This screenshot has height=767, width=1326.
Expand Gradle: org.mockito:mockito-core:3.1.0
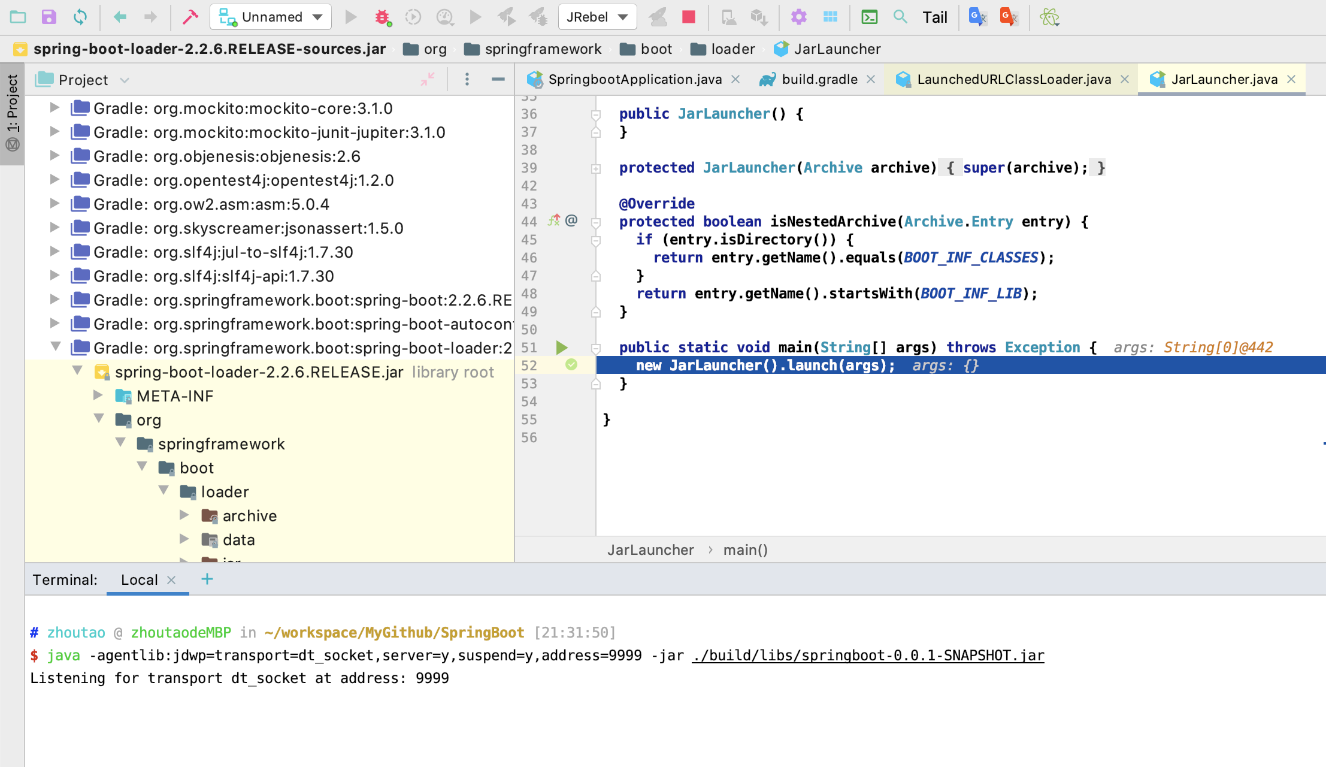click(x=55, y=108)
